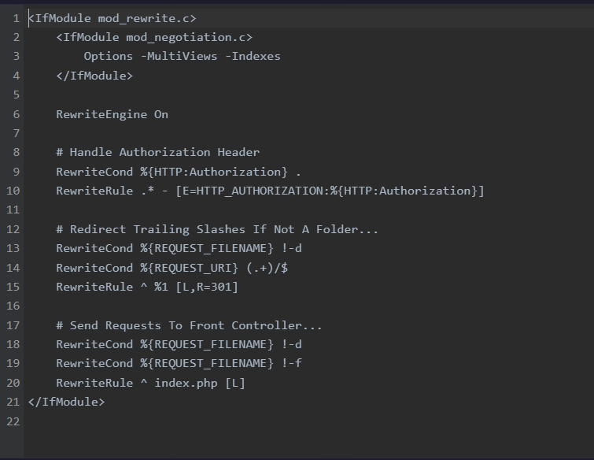The image size is (594, 460).
Task: Click line number 1 in the gutter
Action: [x=16, y=18]
